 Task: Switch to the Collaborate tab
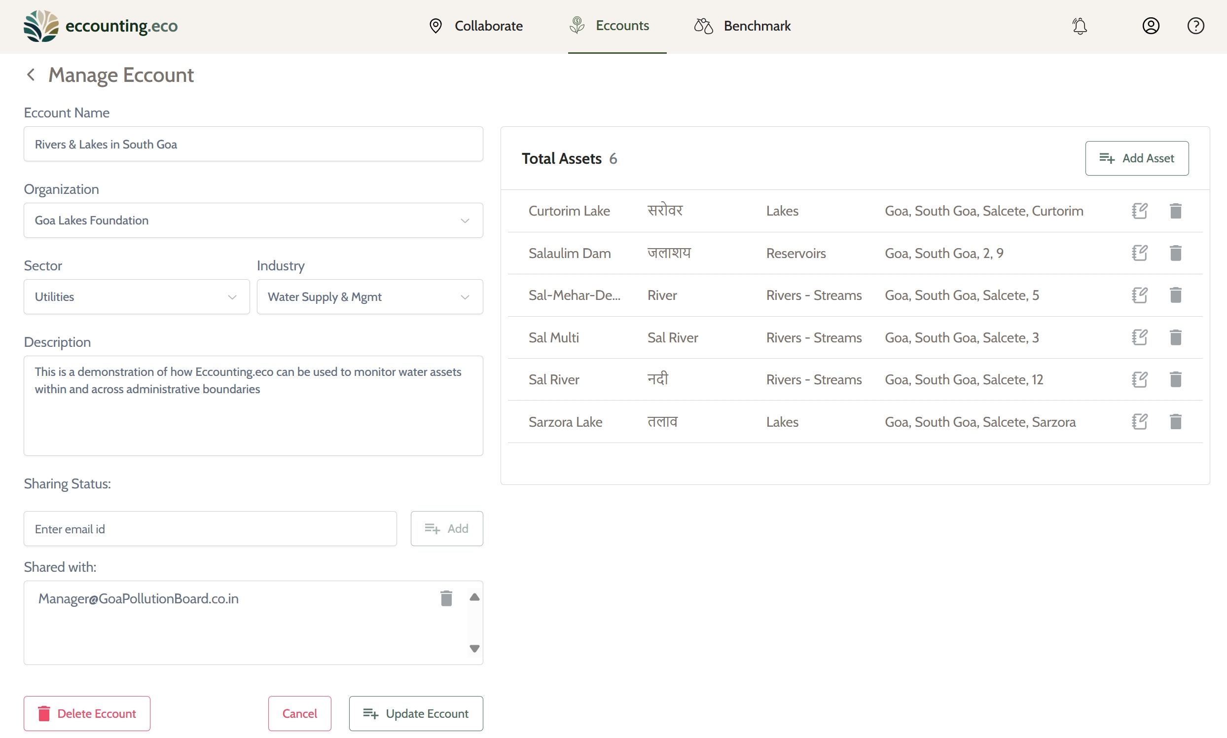476,26
